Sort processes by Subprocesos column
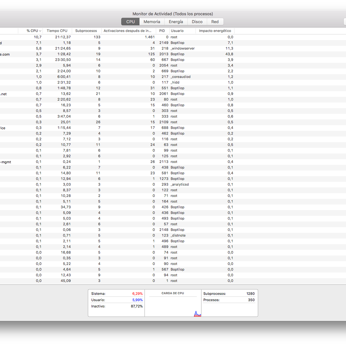The width and height of the screenshot is (346, 346). click(86, 31)
